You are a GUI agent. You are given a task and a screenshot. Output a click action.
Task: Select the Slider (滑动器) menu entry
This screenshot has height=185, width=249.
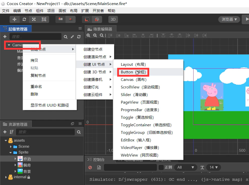pyautogui.click(x=134, y=95)
